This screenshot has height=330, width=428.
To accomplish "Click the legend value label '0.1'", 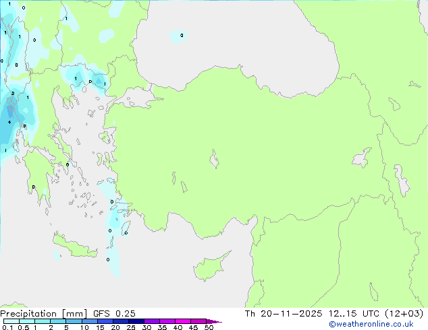I will [x=7, y=327].
